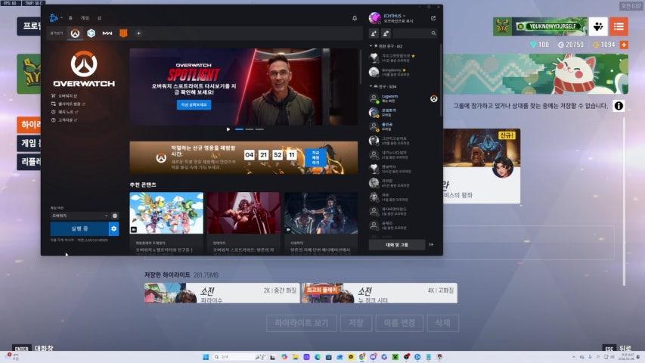The width and height of the screenshot is (645, 363).
Task: Open the Overwatch shop link in the sidebar
Action: coord(64,96)
